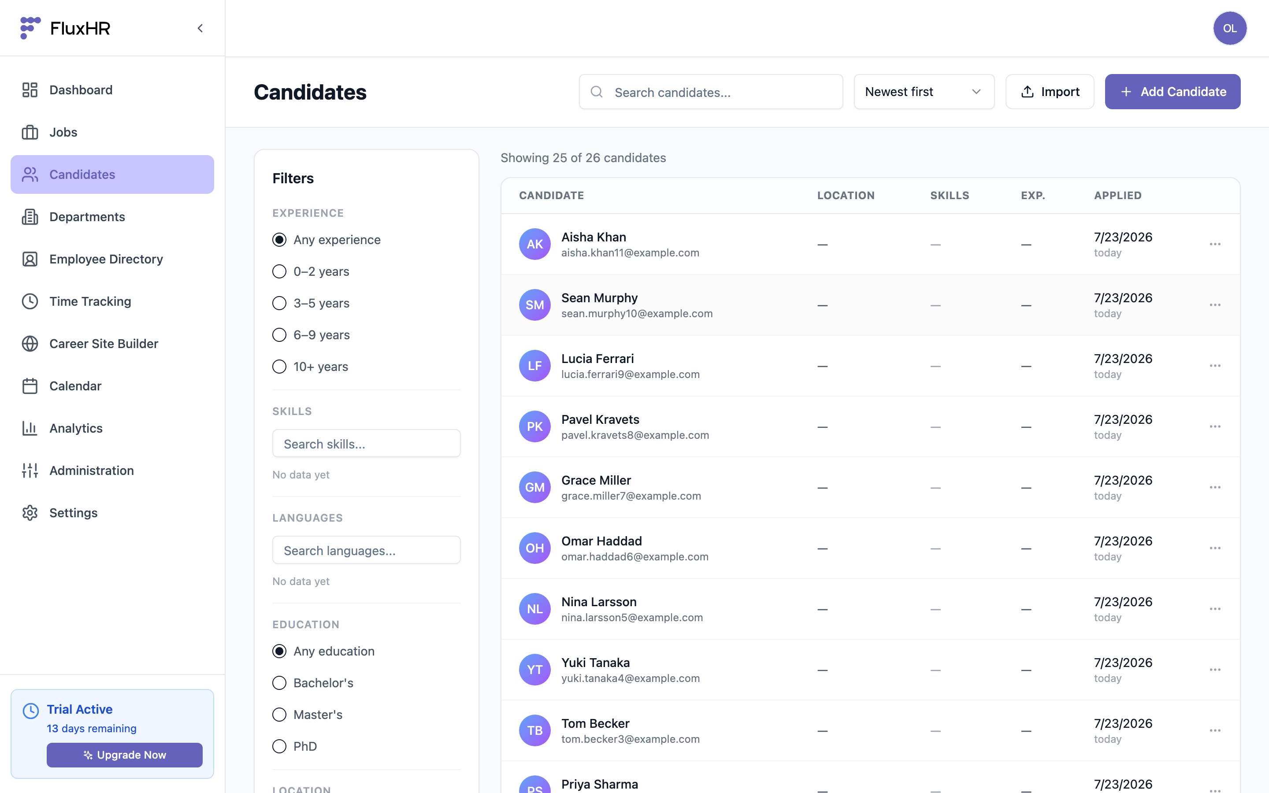Image resolution: width=1269 pixels, height=793 pixels.
Task: Click the Trial Active clock icon
Action: (x=31, y=711)
